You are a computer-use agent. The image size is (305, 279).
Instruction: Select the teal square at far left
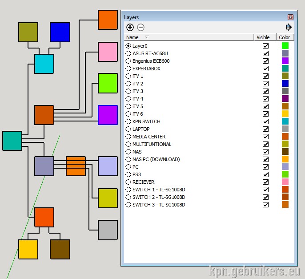click(x=12, y=141)
